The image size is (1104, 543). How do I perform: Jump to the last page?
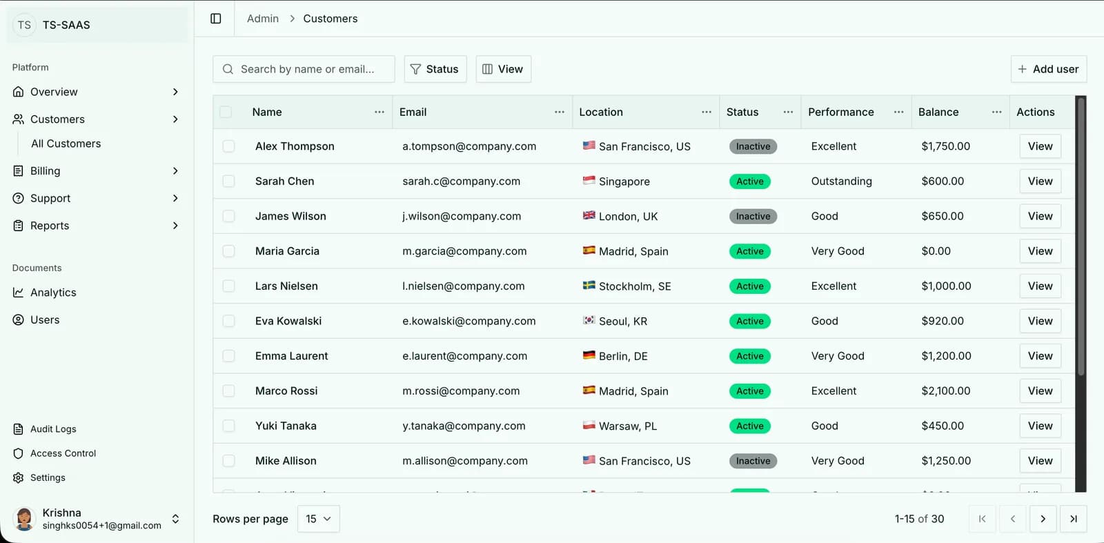(x=1074, y=519)
